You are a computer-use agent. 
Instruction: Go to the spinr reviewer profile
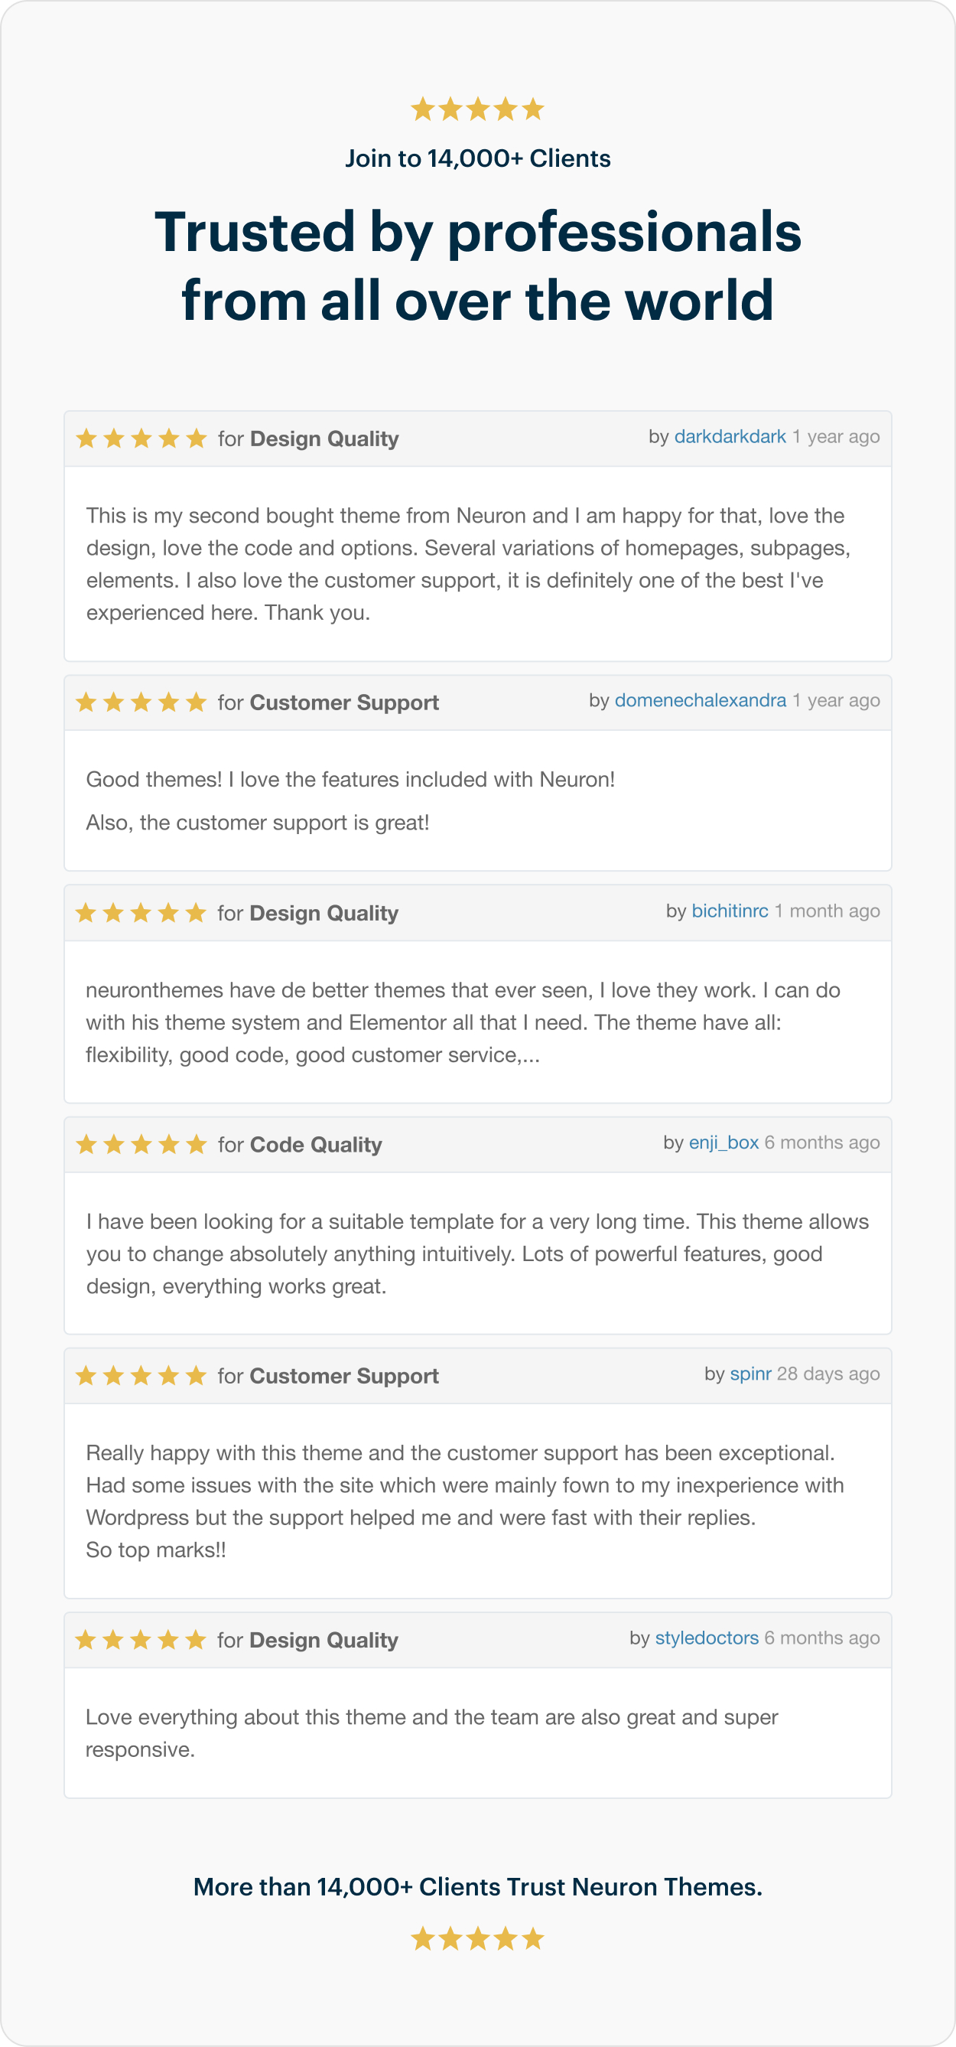[x=750, y=1374]
